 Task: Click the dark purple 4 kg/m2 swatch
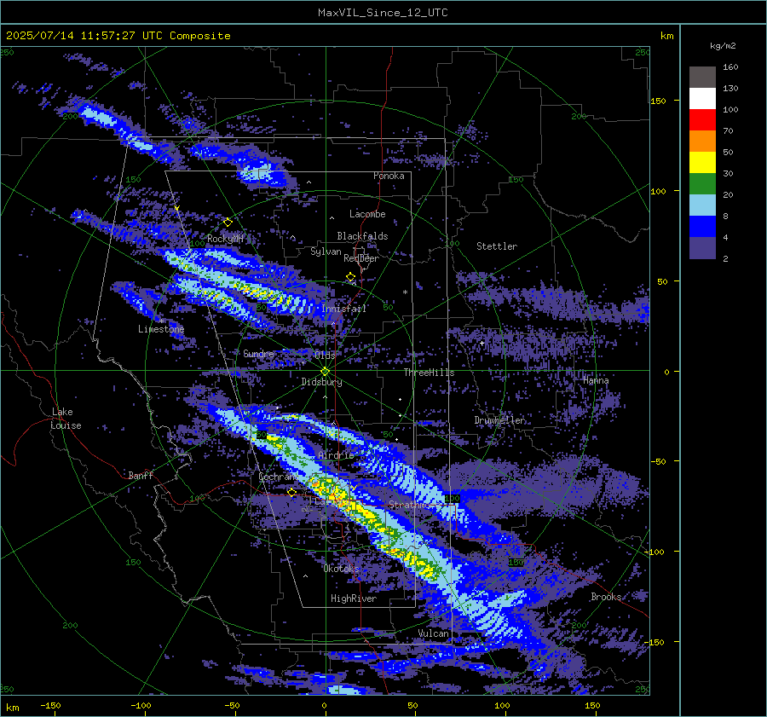pos(702,247)
